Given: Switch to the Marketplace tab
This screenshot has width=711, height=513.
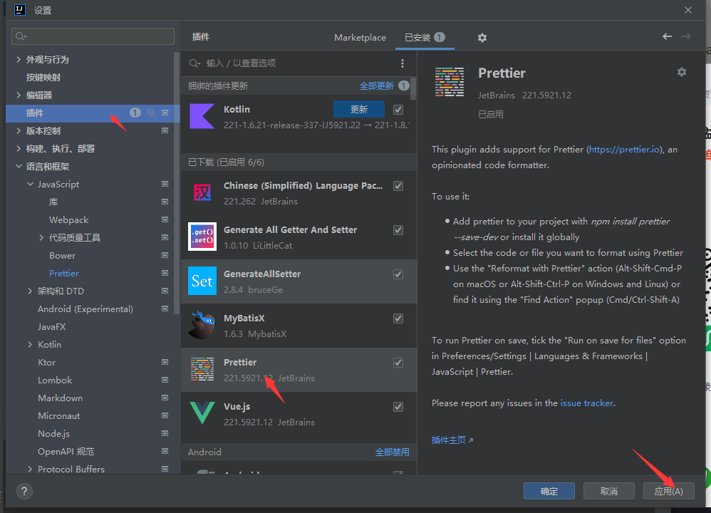Looking at the screenshot, I should [360, 38].
